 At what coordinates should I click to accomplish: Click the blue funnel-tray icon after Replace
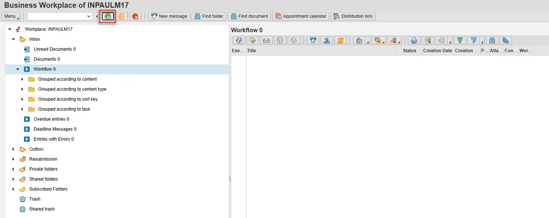point(313,40)
